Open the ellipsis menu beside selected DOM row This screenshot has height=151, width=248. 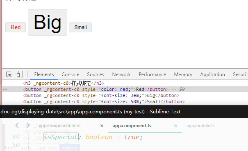(x=5, y=89)
